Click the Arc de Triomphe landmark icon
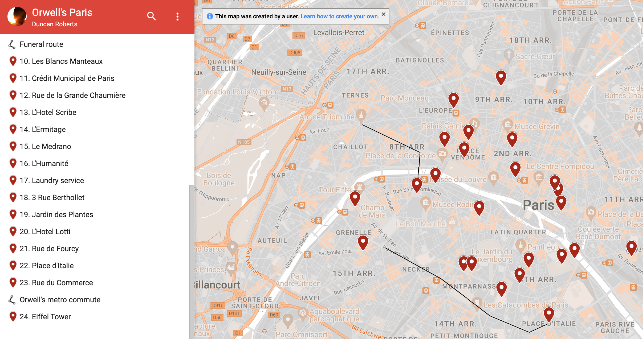The image size is (643, 339). (x=361, y=115)
